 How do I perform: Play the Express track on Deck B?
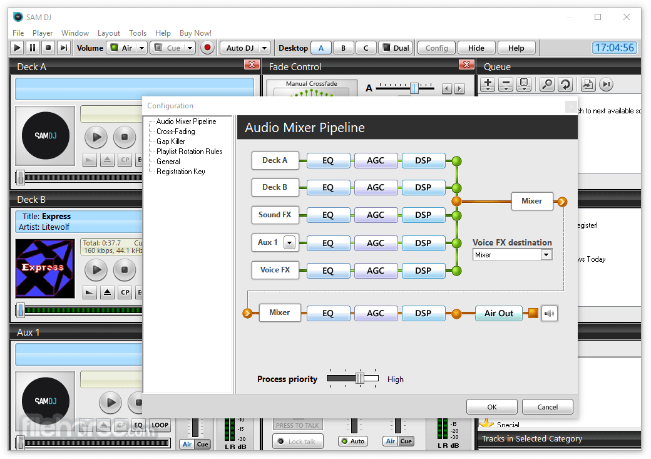(x=96, y=270)
